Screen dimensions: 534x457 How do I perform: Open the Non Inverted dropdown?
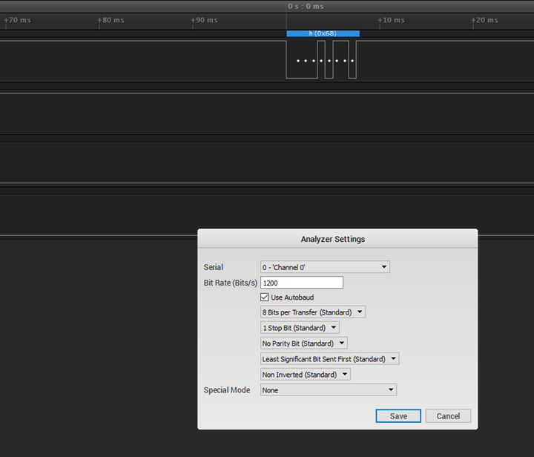tap(305, 375)
